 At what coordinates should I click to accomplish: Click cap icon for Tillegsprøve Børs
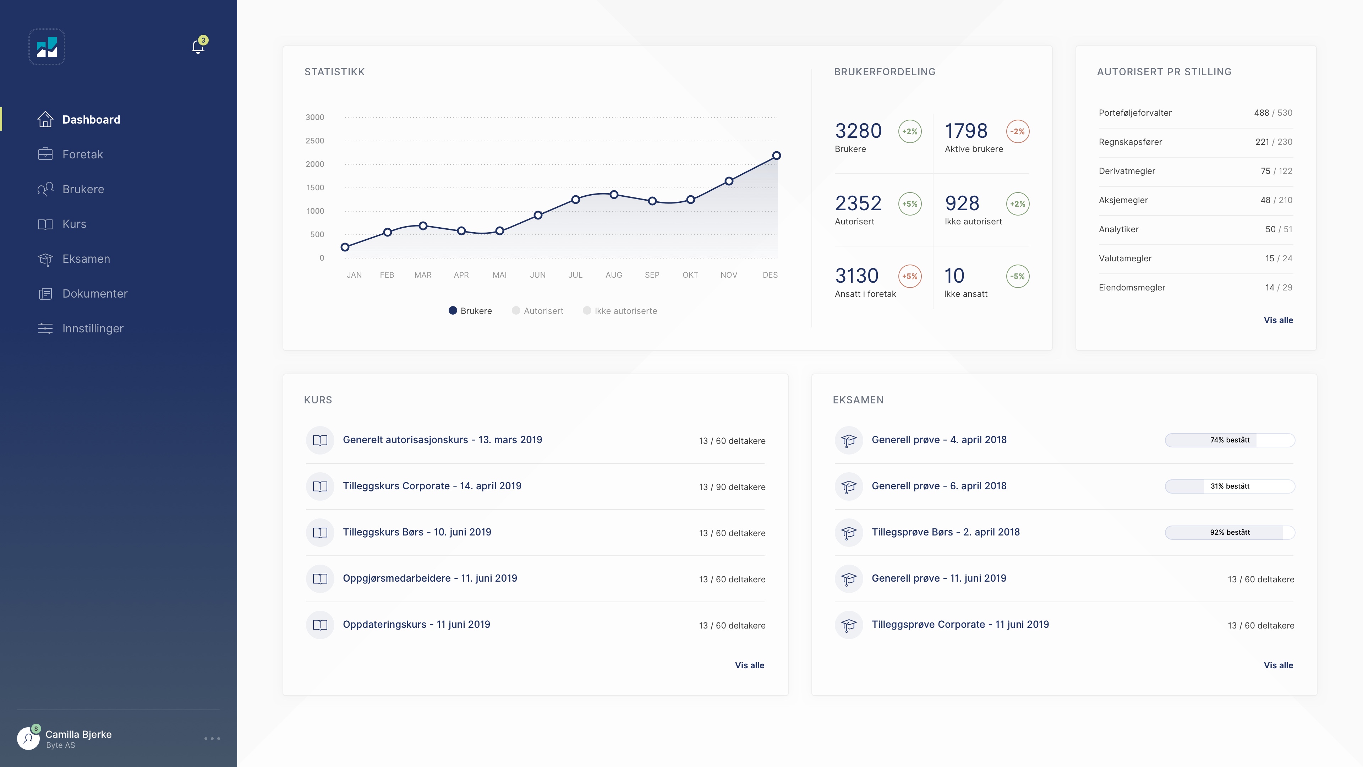click(849, 533)
